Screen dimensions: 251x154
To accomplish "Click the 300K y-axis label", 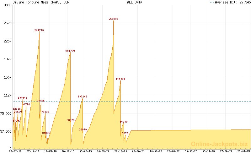I will click(x=7, y=5).
